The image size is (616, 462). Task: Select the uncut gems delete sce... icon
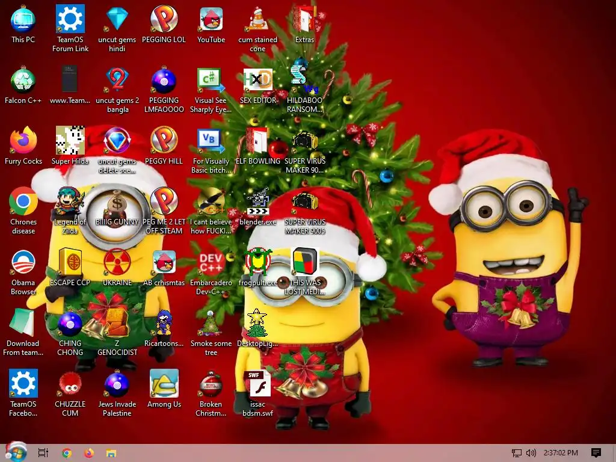117,150
